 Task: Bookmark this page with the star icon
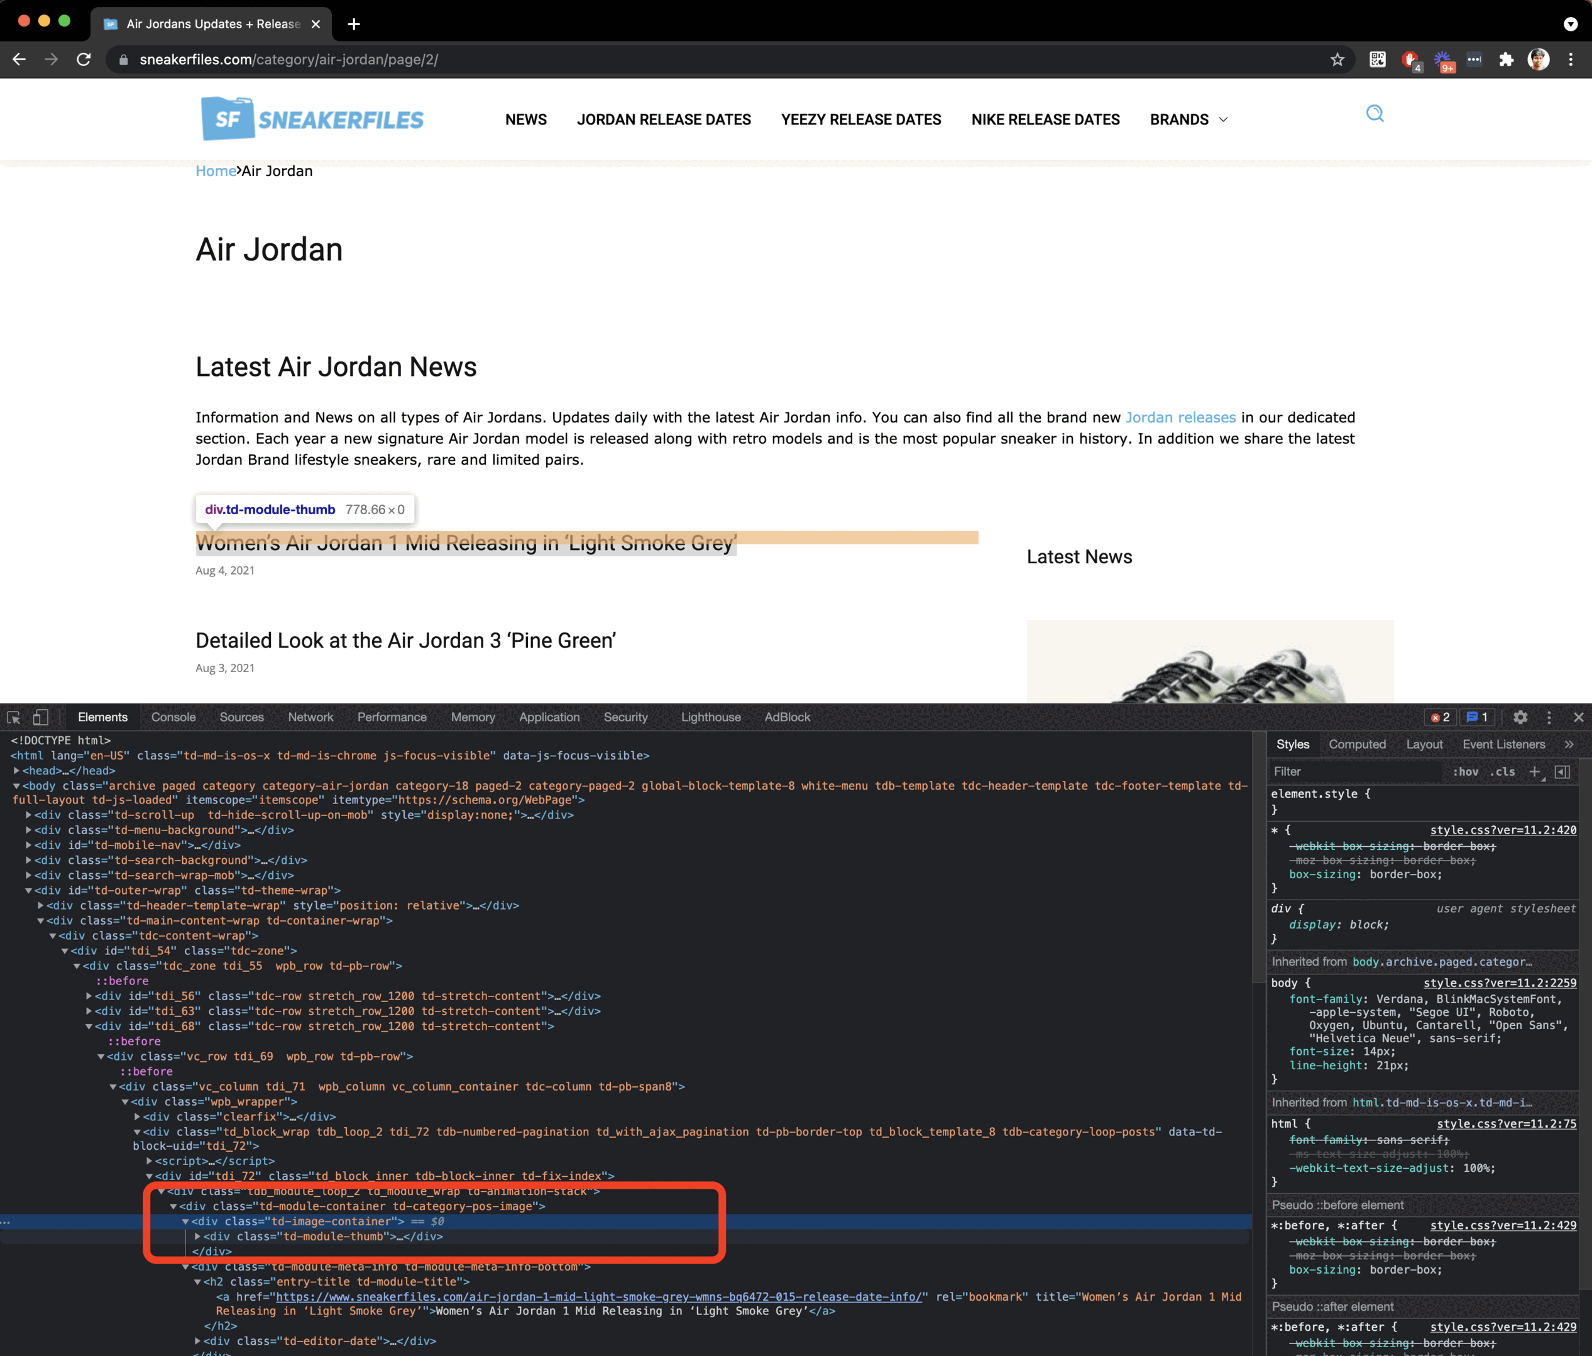[1337, 59]
